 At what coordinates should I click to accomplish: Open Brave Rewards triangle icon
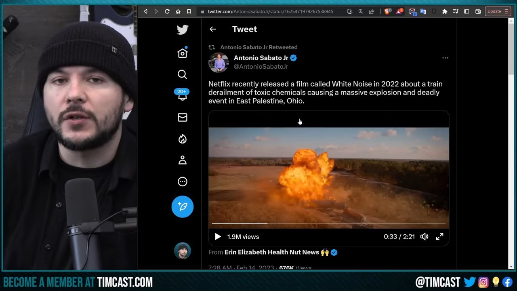(399, 11)
